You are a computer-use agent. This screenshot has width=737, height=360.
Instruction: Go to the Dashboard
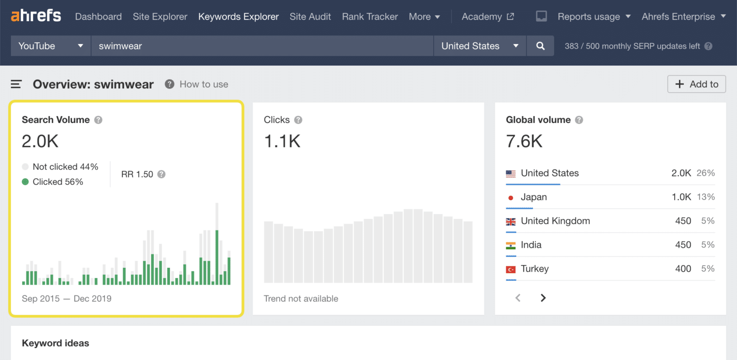tap(98, 16)
